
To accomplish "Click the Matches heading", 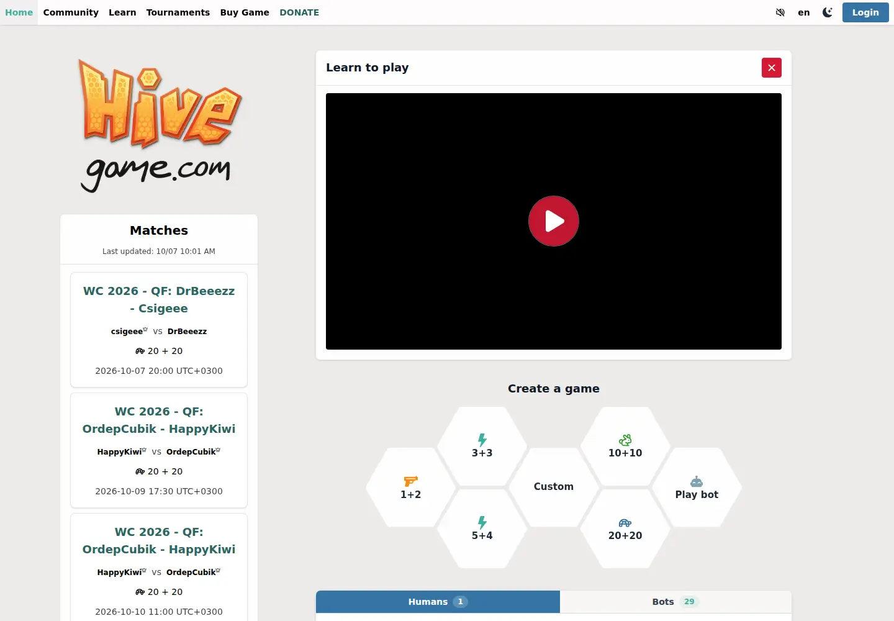I will click(159, 230).
